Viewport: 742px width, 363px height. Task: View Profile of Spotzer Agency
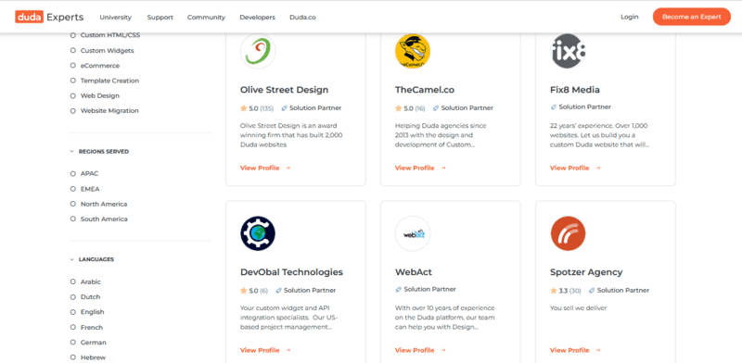point(575,351)
